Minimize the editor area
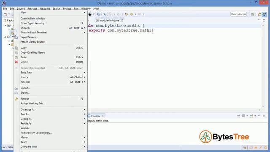Viewport: 270px width, 152px height. pos(259,20)
